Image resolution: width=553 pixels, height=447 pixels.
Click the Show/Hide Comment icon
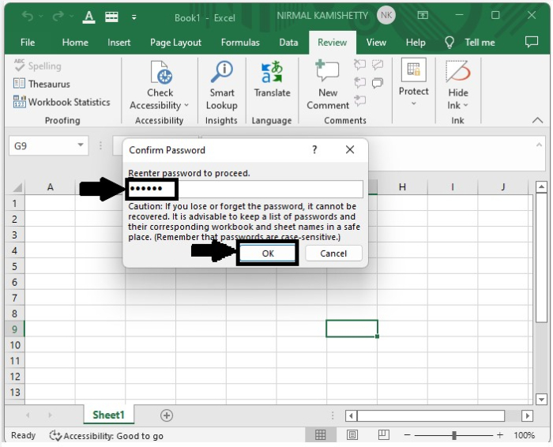378,65
